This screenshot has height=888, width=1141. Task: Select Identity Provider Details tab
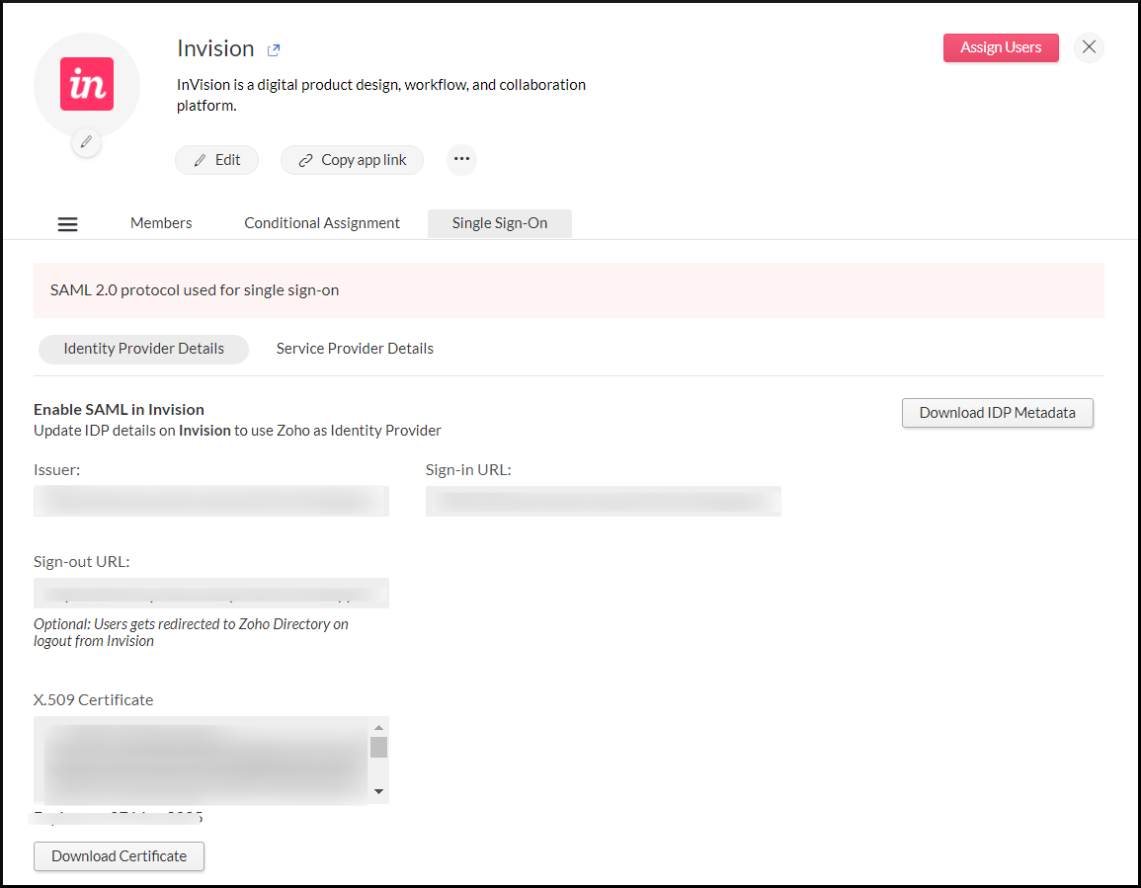tap(143, 349)
